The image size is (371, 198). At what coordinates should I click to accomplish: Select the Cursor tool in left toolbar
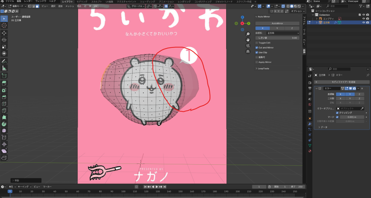(x=4, y=26)
